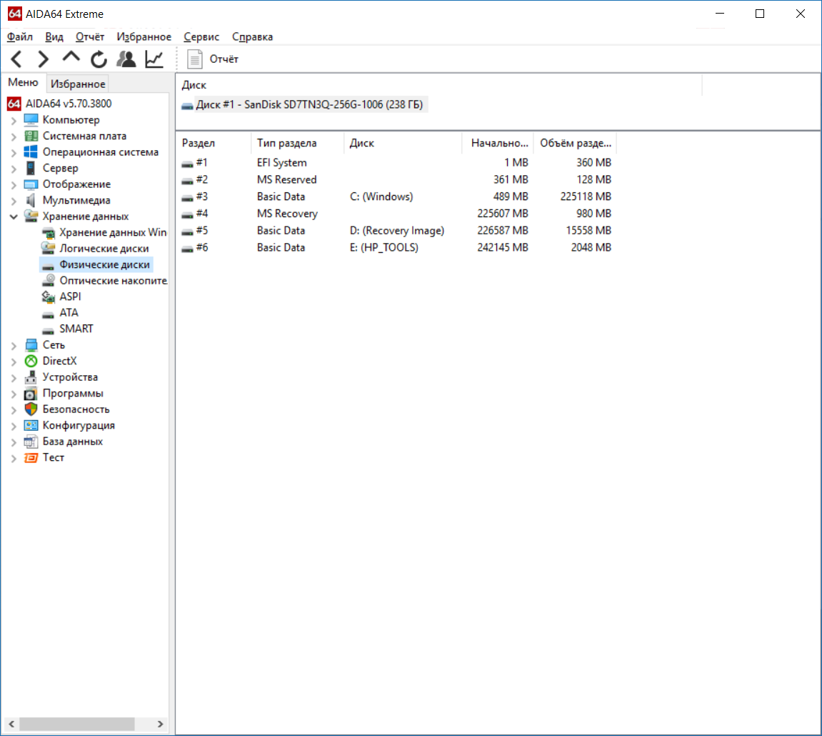Navigate up one level with the up arrow
The image size is (822, 736).
pyautogui.click(x=71, y=58)
